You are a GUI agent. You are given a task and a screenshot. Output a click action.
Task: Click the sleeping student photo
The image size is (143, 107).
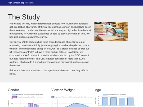[111, 31]
